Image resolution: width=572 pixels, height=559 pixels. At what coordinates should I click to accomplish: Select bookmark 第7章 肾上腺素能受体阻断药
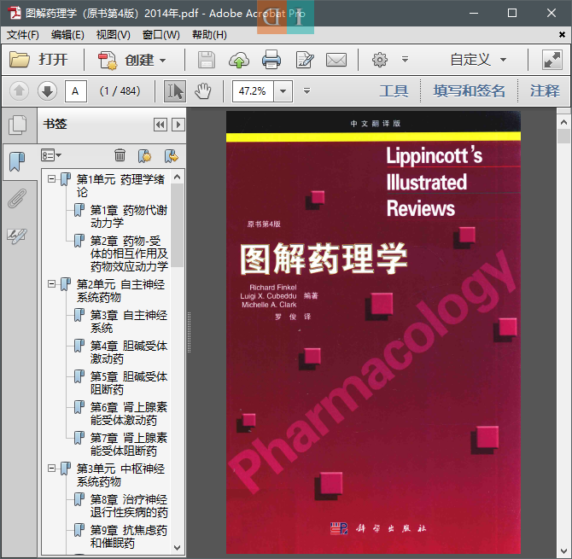pyautogui.click(x=128, y=444)
